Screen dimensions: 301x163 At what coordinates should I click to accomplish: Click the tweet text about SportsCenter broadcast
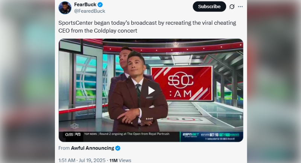tap(147, 27)
